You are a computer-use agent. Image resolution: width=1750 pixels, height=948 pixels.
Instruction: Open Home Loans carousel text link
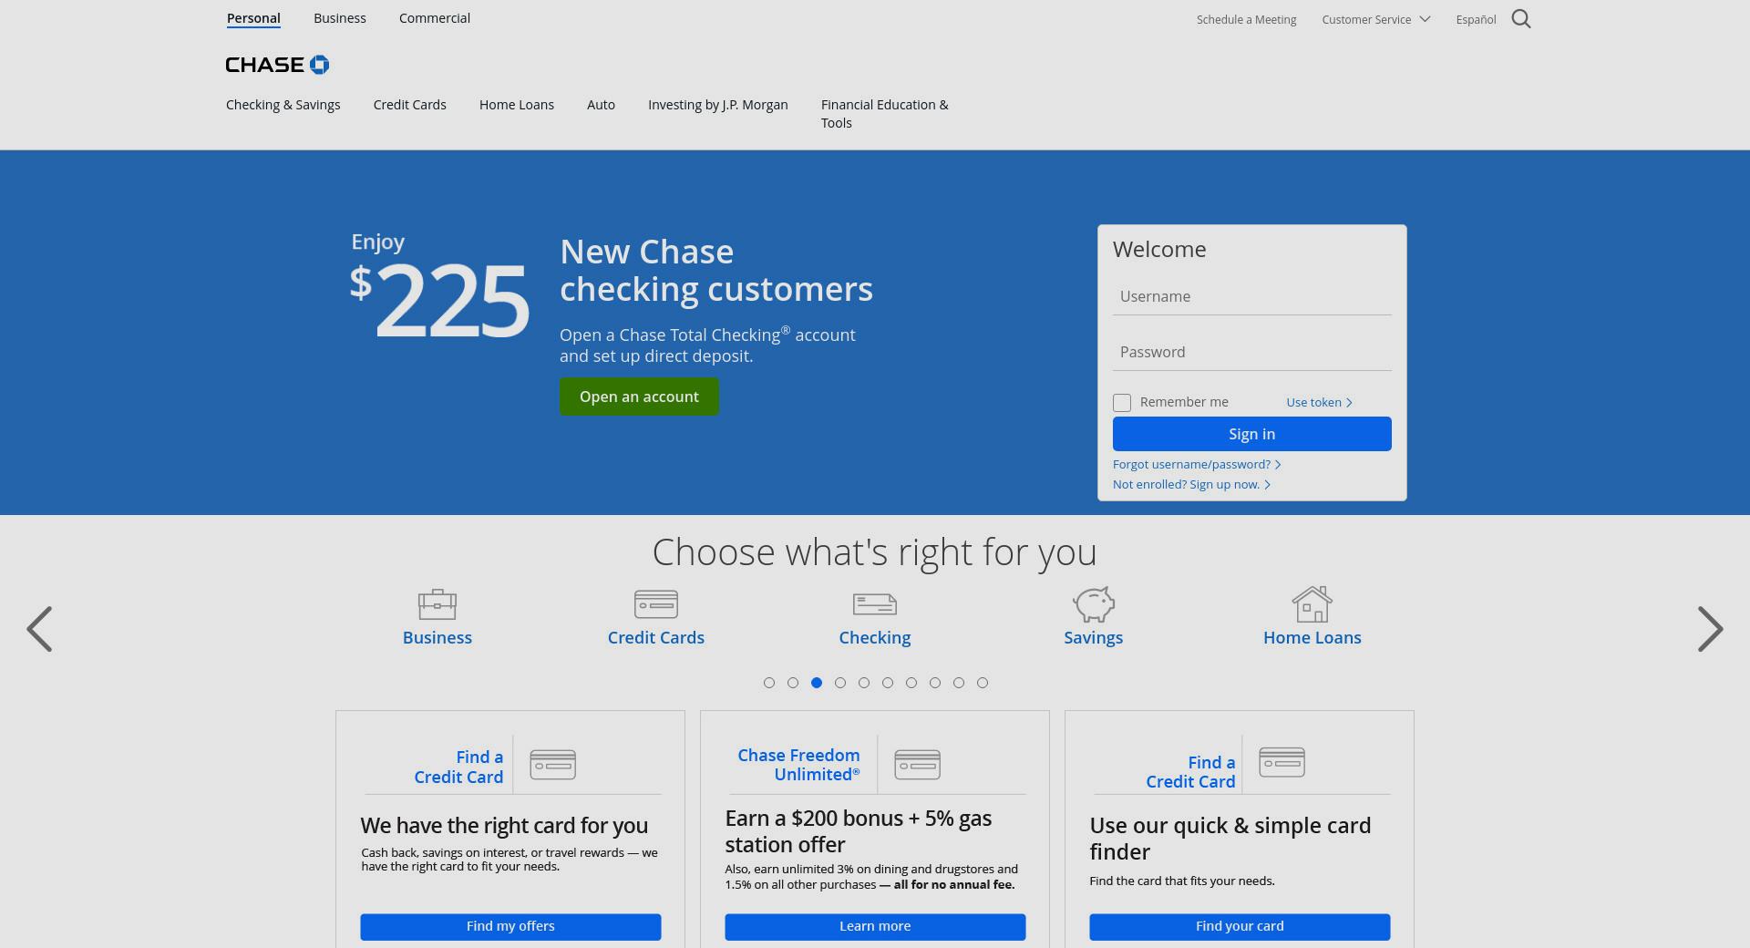click(1312, 637)
